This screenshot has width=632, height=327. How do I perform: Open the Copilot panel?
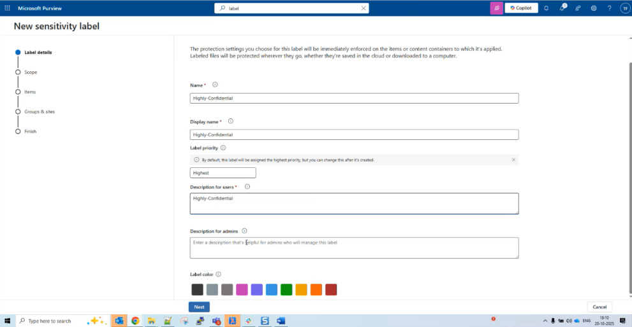[x=522, y=8]
